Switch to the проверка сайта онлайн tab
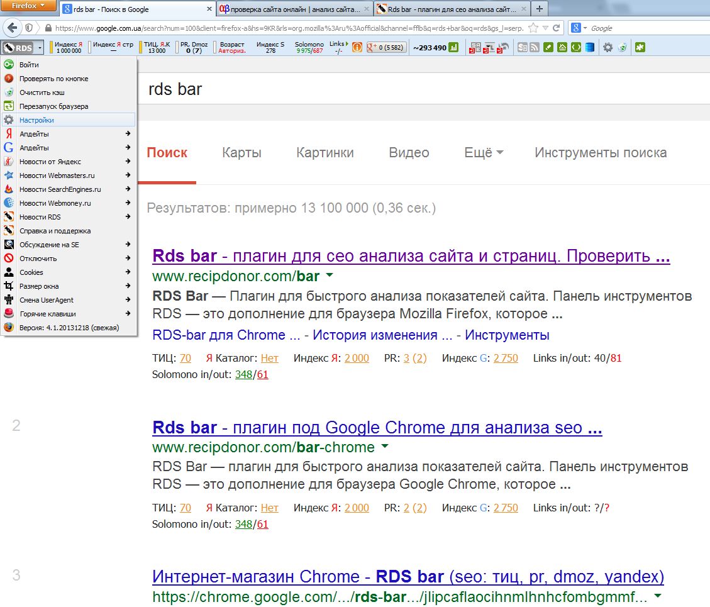 pyautogui.click(x=294, y=9)
